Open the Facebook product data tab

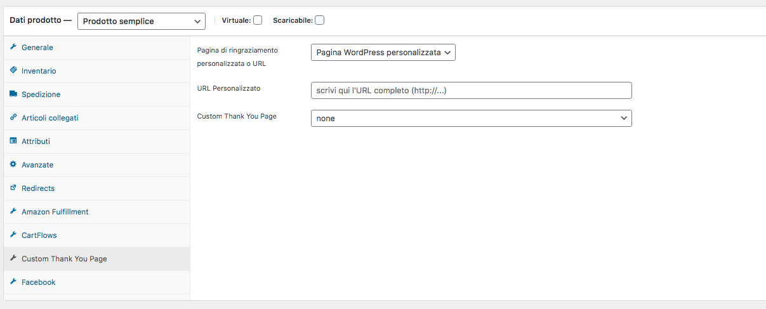(x=39, y=282)
